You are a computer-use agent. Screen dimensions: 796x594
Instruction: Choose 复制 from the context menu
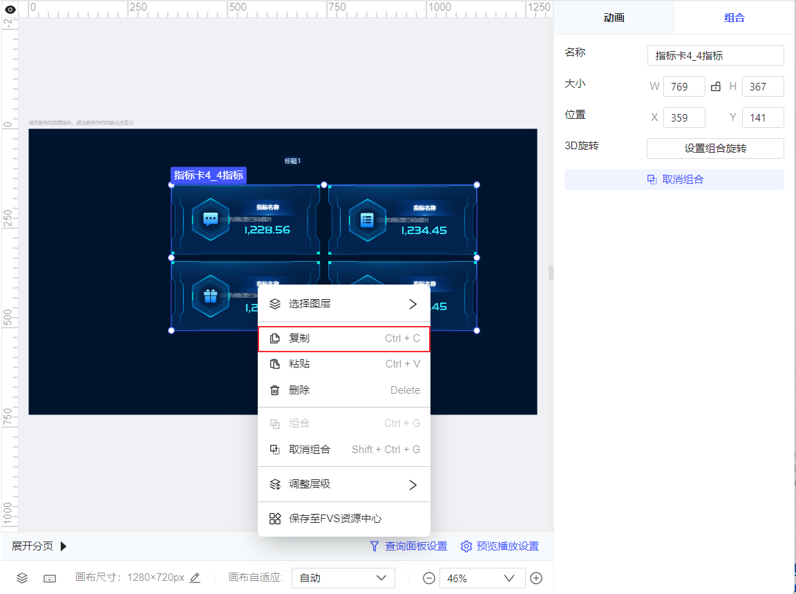[344, 339]
